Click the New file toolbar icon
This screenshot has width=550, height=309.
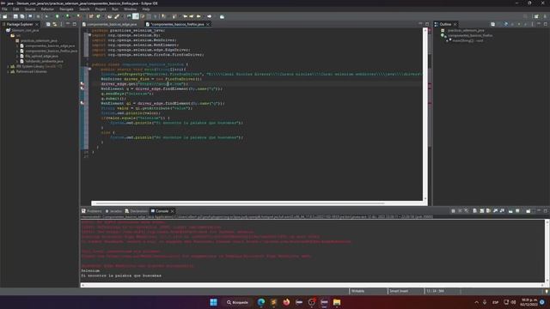click(x=4, y=16)
